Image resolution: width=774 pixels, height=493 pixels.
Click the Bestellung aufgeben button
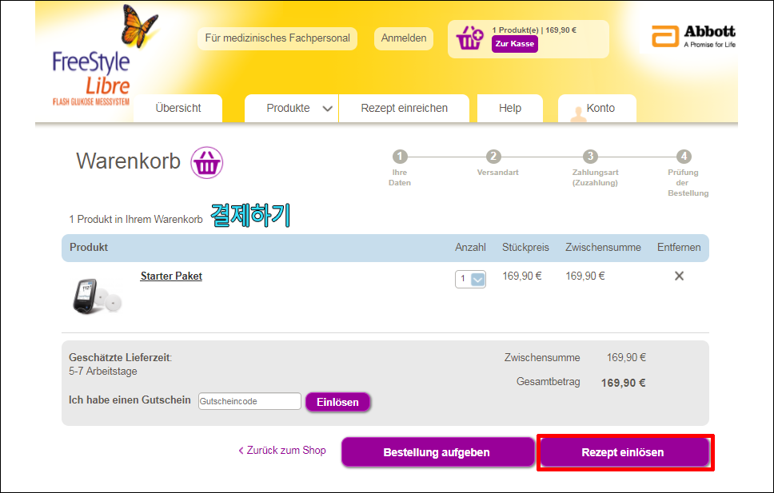[437, 452]
